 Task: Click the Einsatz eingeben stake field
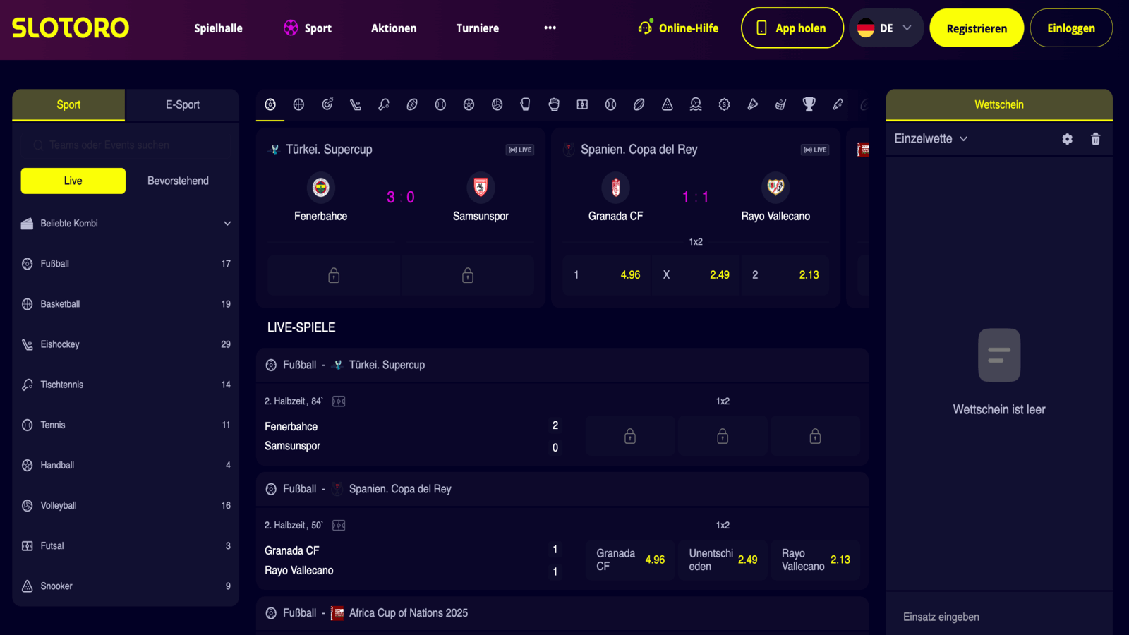coord(999,617)
